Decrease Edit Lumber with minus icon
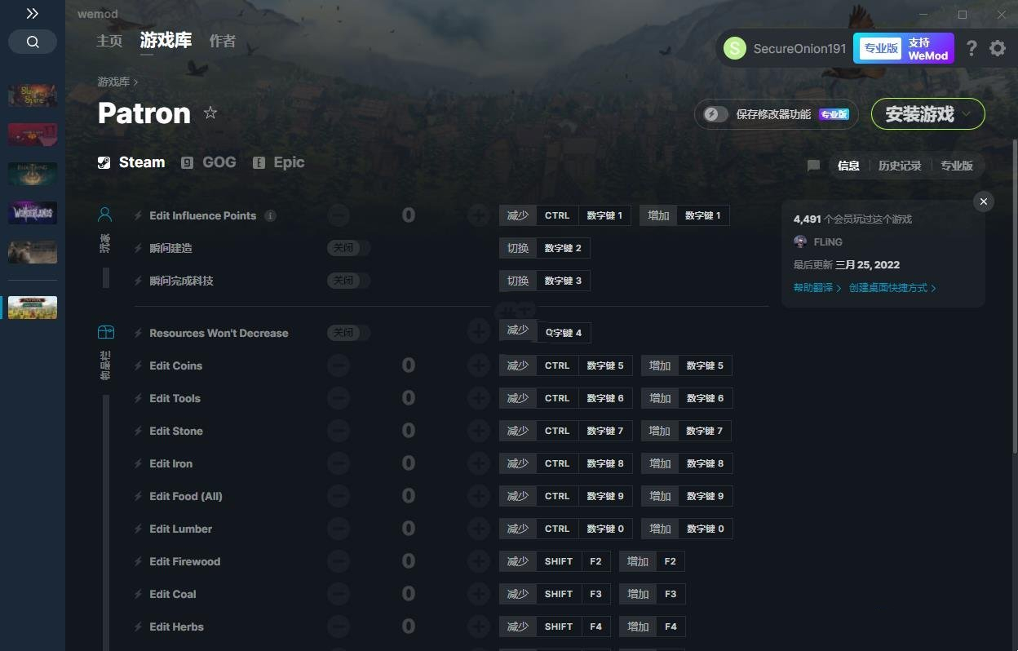The image size is (1018, 651). click(x=339, y=529)
